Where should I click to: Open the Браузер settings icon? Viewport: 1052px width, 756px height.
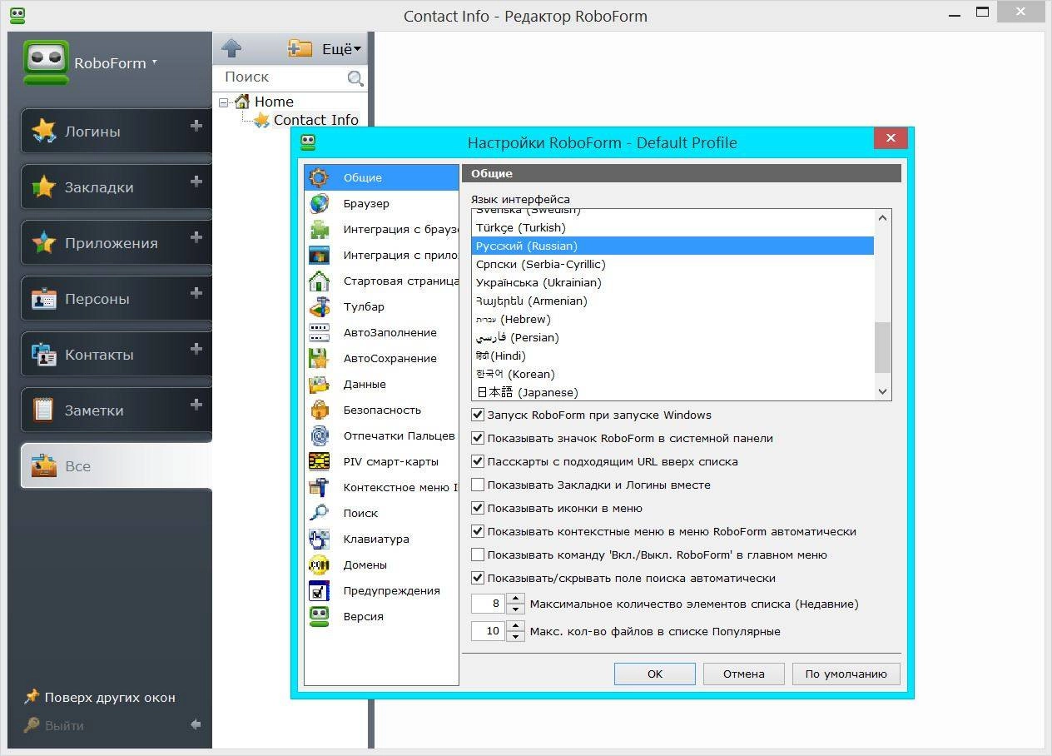(319, 203)
